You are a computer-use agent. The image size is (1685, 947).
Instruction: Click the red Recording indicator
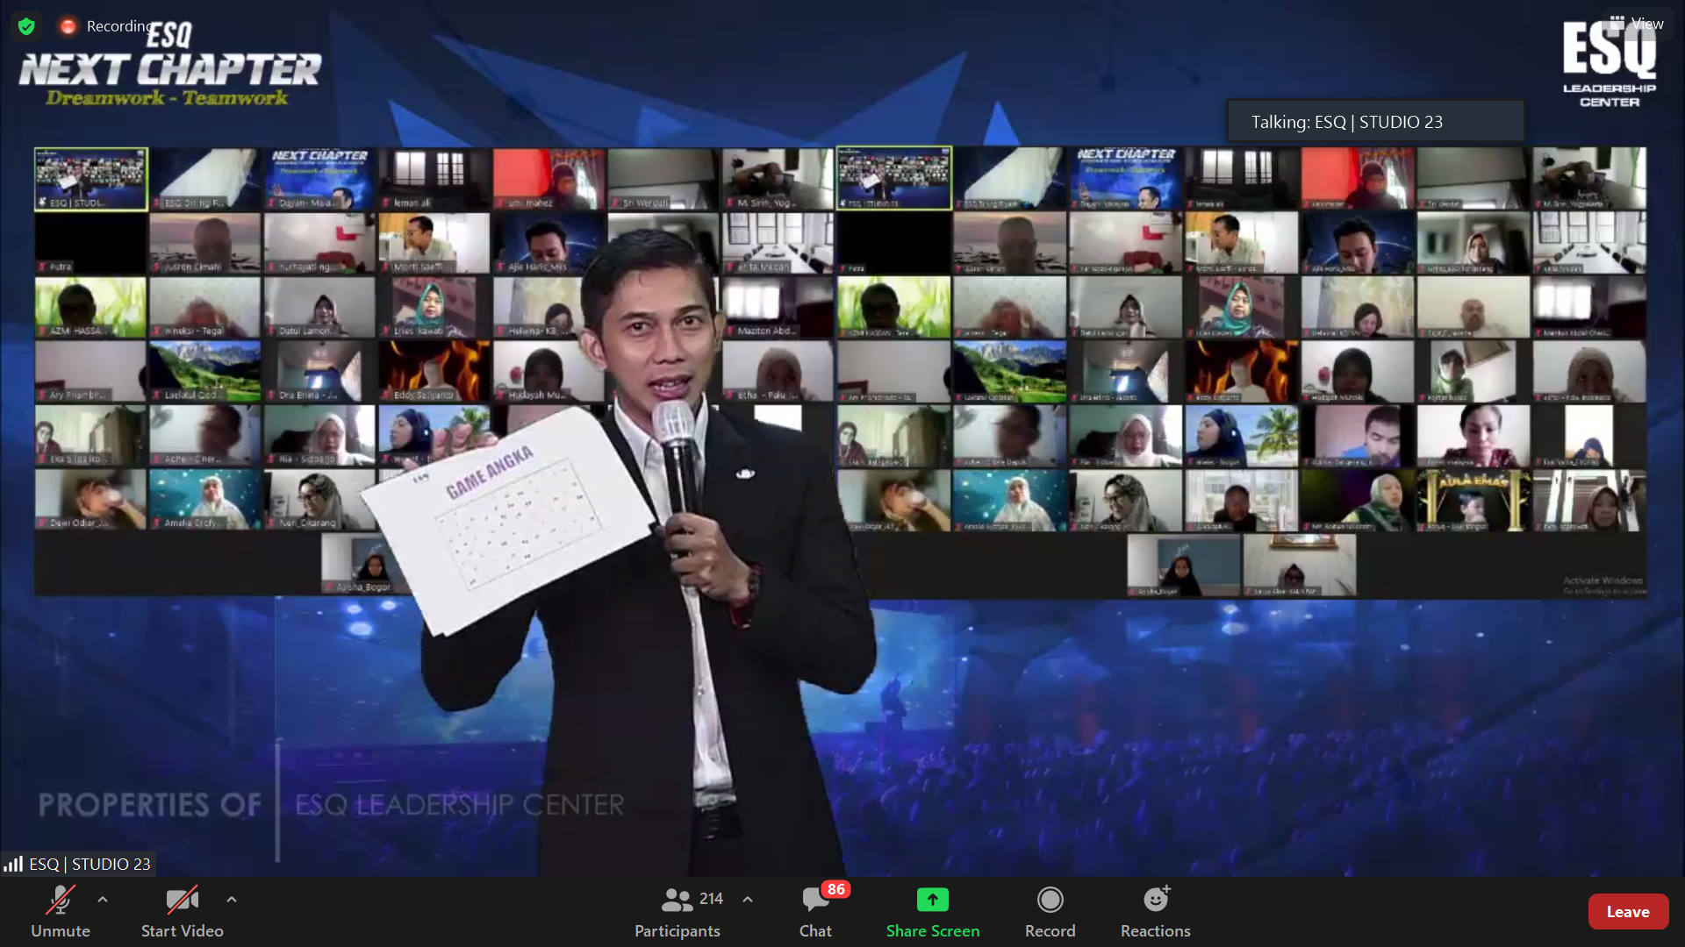click(68, 26)
